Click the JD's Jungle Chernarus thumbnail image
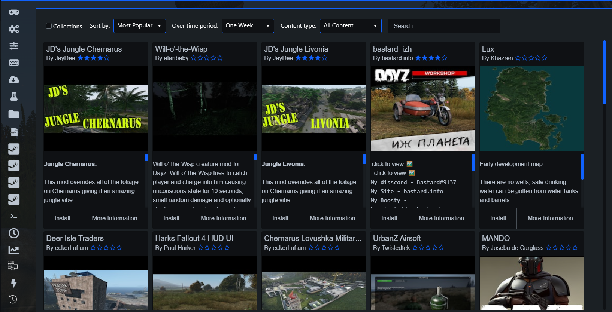The width and height of the screenshot is (612, 312). point(96,108)
